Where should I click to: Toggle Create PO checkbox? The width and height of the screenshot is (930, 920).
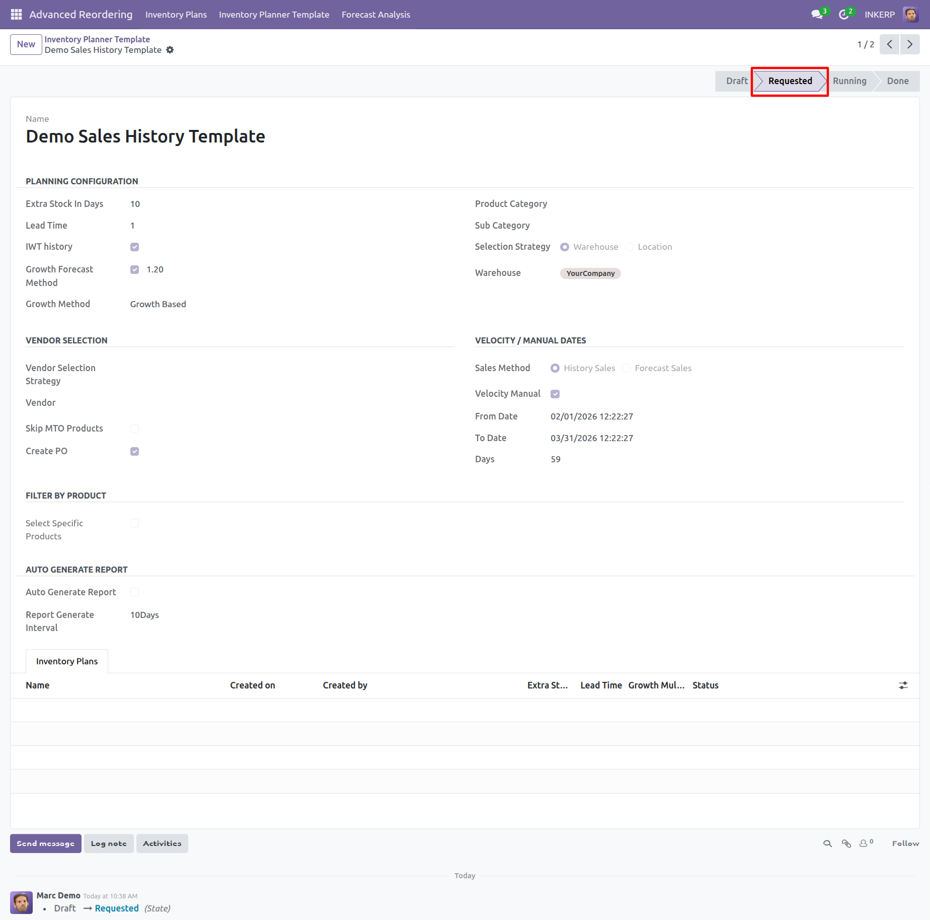134,451
